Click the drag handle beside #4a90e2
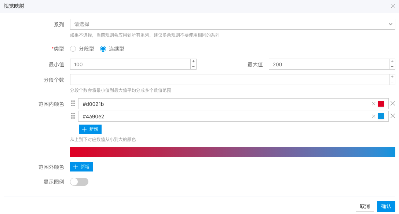 pos(73,116)
